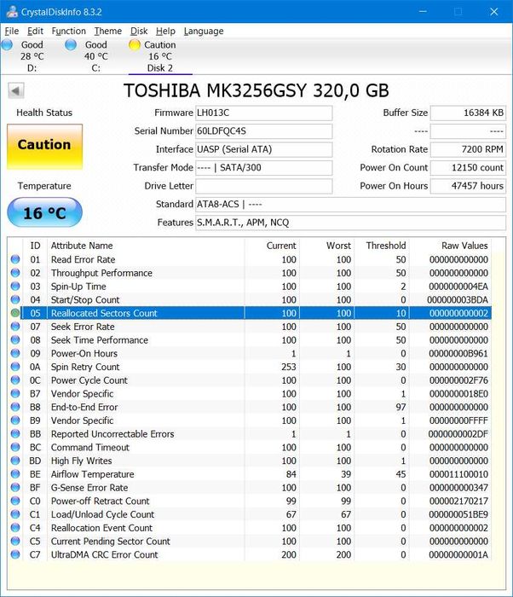This screenshot has height=597, width=513.
Task: Click the Firmware field LH013C
Action: pos(263,113)
